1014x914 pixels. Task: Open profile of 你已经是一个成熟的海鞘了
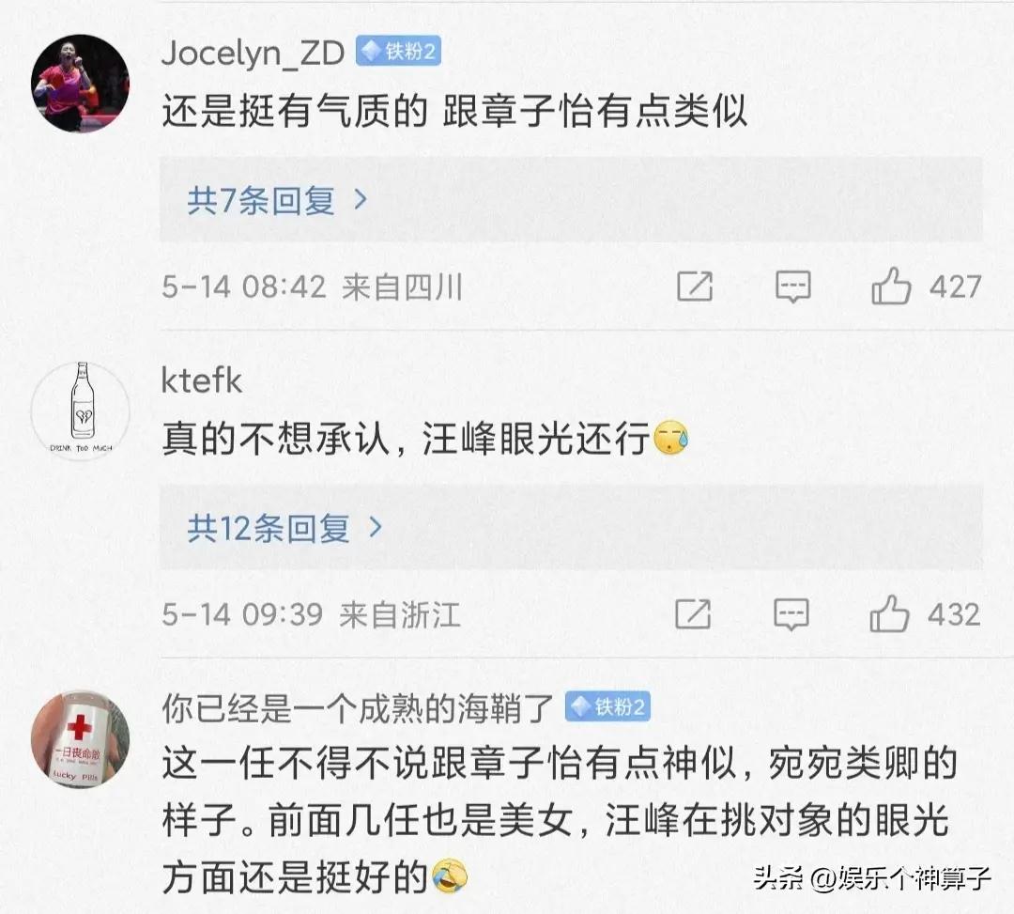[x=358, y=708]
